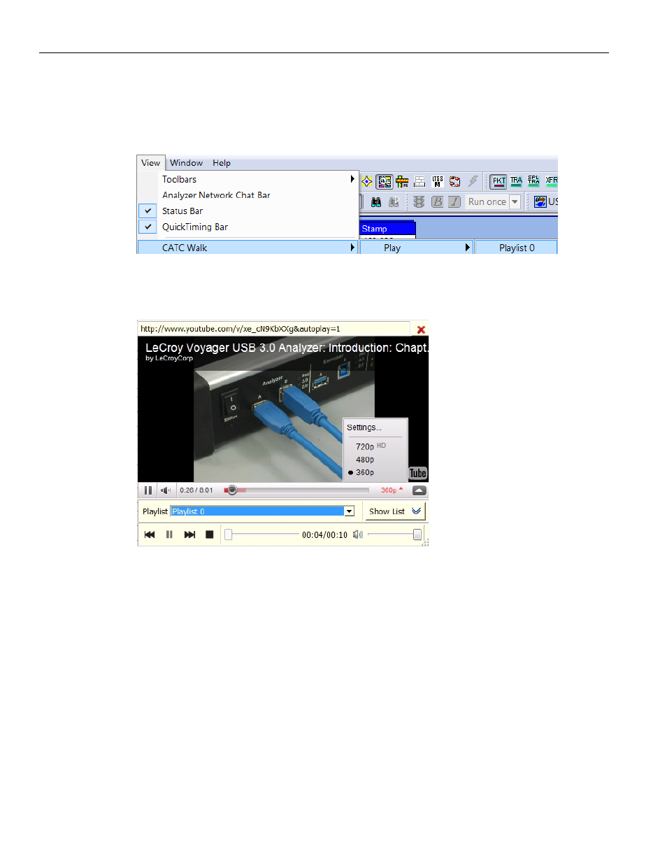
Task: Click the playlist progress slider handle
Action: [x=228, y=534]
